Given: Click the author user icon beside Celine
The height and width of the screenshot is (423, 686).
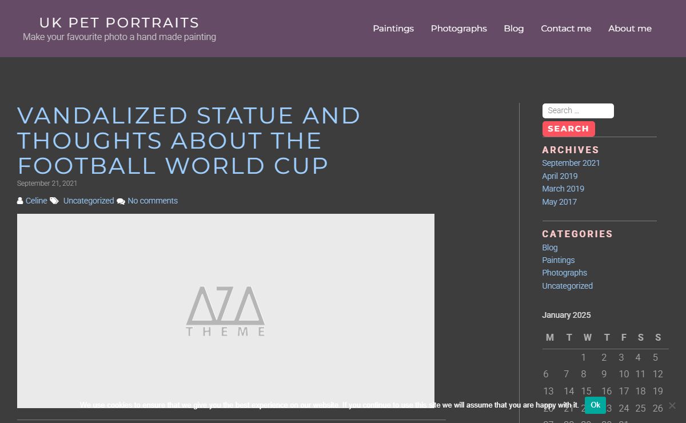Looking at the screenshot, I should [20, 201].
